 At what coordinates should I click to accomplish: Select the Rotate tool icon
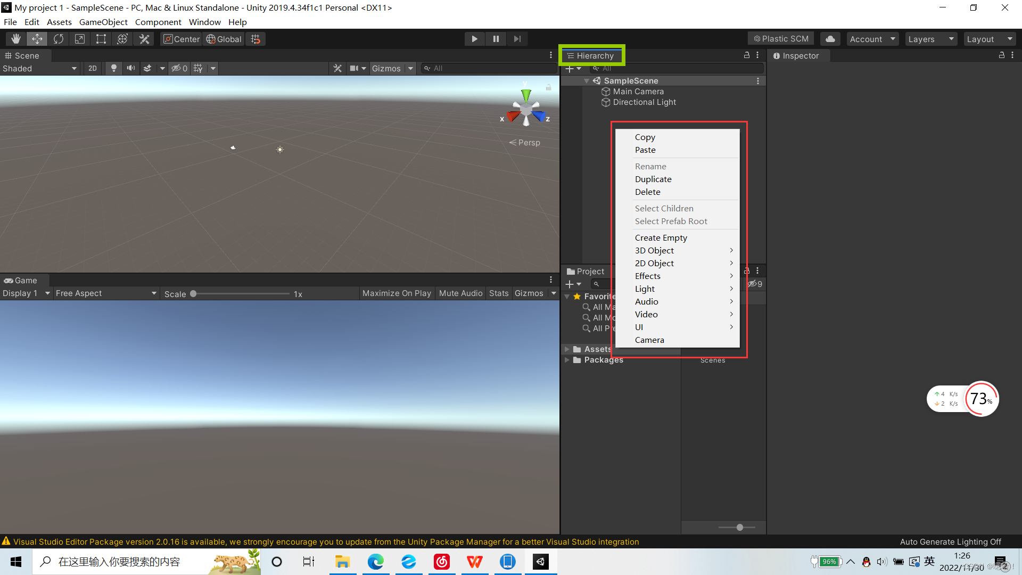tap(58, 39)
